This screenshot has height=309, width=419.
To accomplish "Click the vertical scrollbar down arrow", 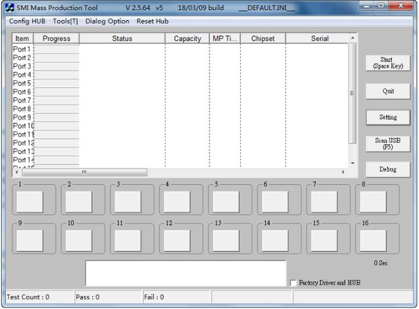I will 353,163.
